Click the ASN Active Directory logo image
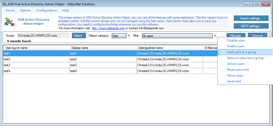The image size is (273, 126). pos(9,22)
